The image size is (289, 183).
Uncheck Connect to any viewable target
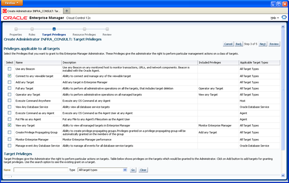tap(9, 76)
